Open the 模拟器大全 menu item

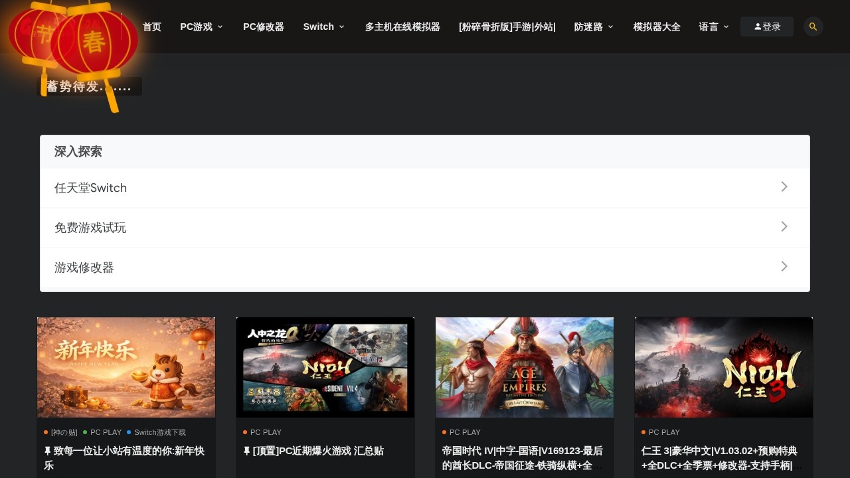[x=657, y=27]
